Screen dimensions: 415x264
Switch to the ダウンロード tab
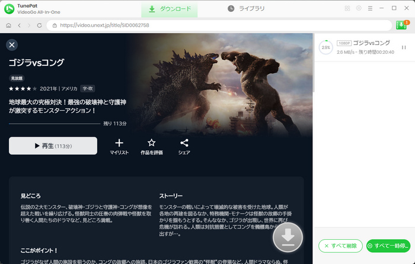click(170, 9)
